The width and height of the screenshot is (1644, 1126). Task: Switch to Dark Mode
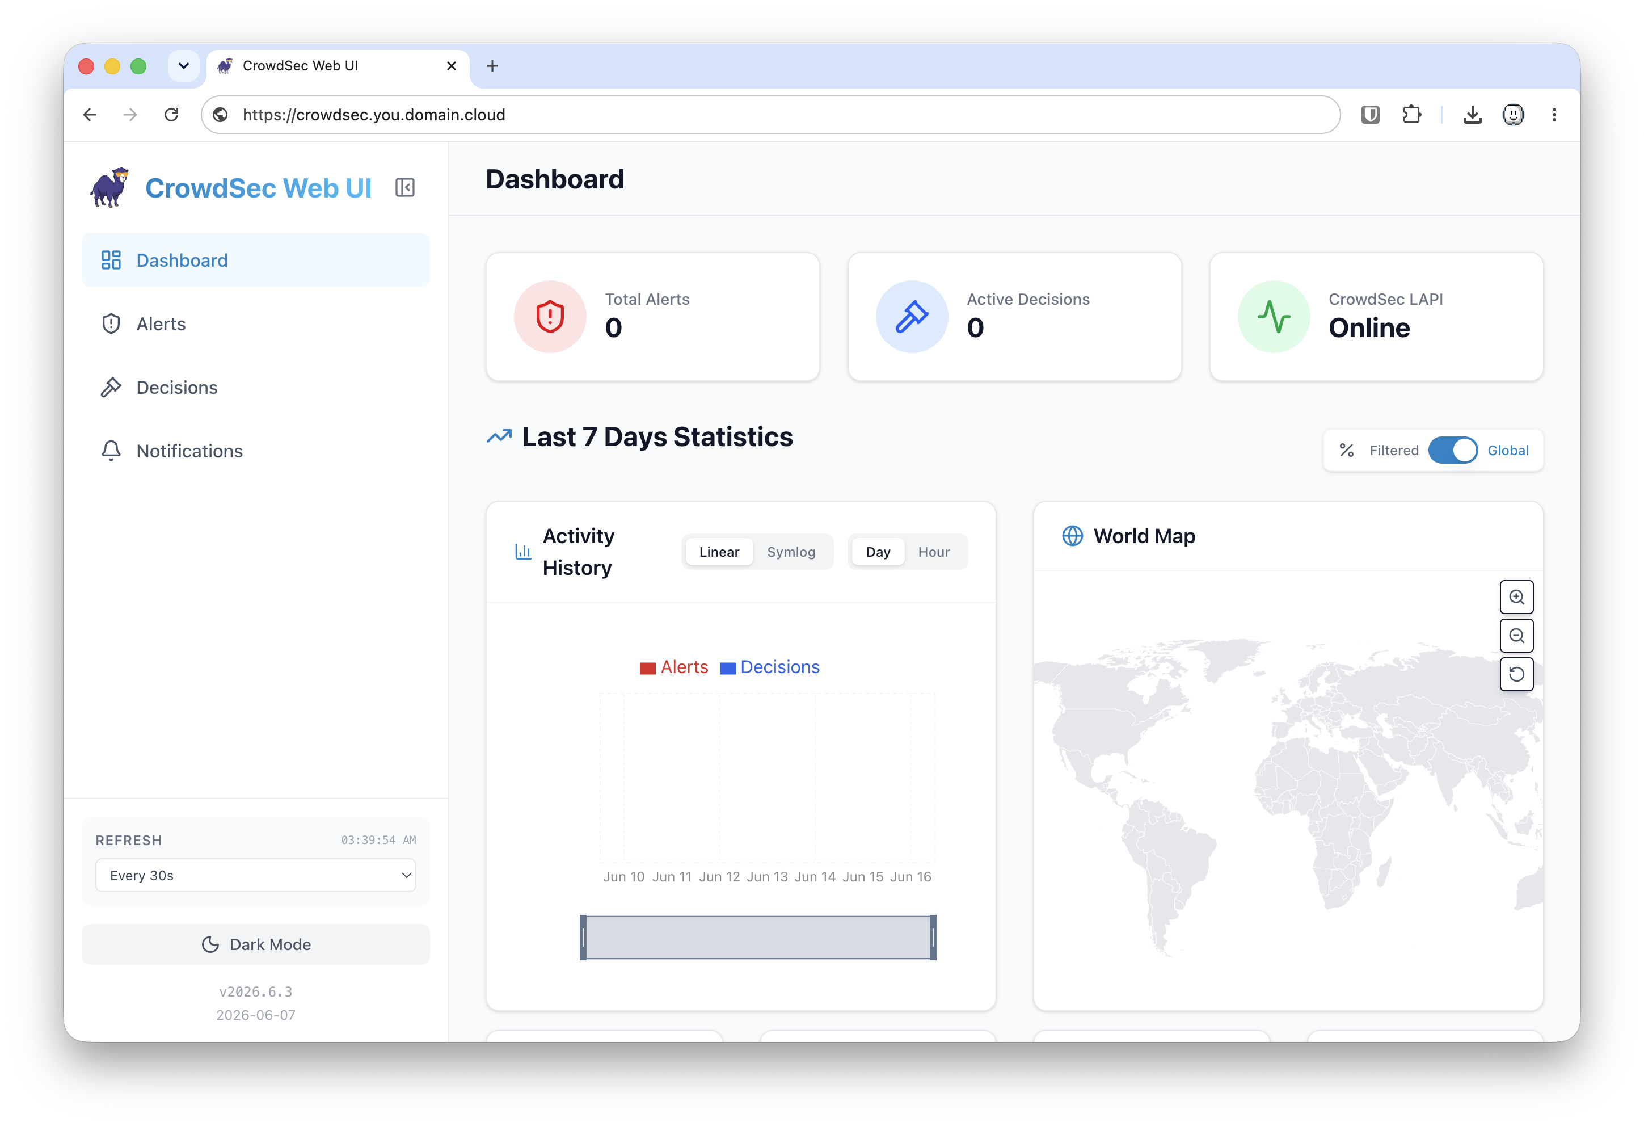255,944
